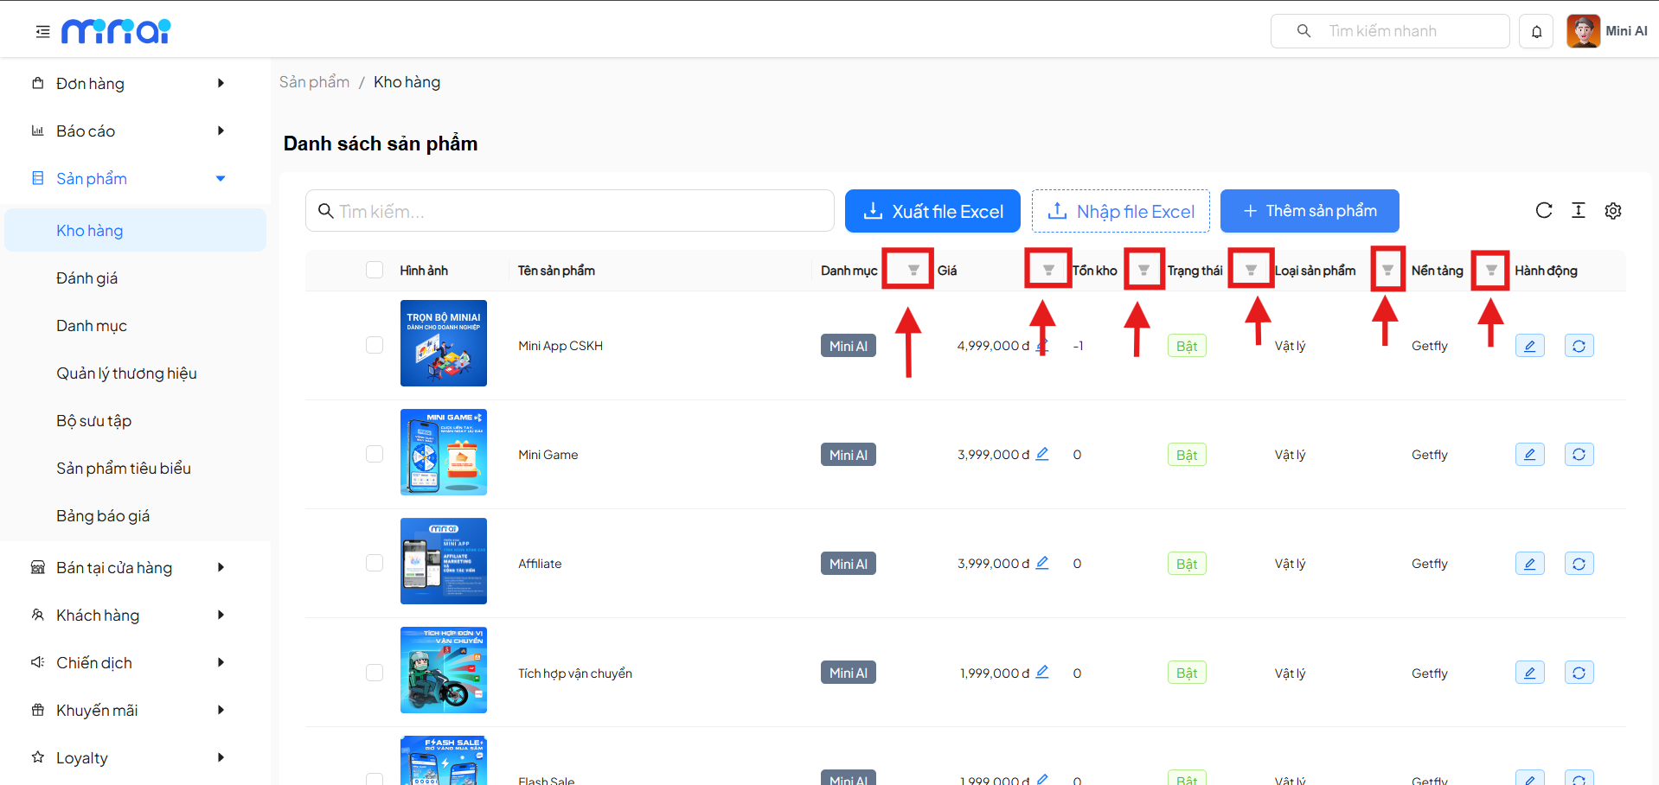This screenshot has height=785, width=1659.
Task: Click the sync icon for Mini Game row
Action: [1579, 455]
